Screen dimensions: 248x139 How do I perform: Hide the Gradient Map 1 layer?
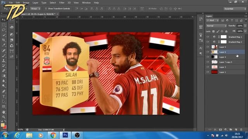pos(208,37)
